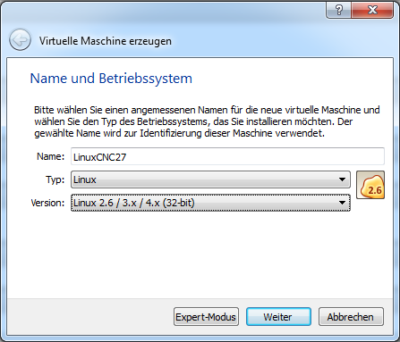
Task: Open the help question mark button
Action: [339, 10]
